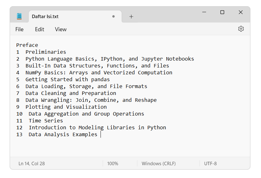
Task: Click the line 'Getting Started with pandas'
Action: point(67,80)
